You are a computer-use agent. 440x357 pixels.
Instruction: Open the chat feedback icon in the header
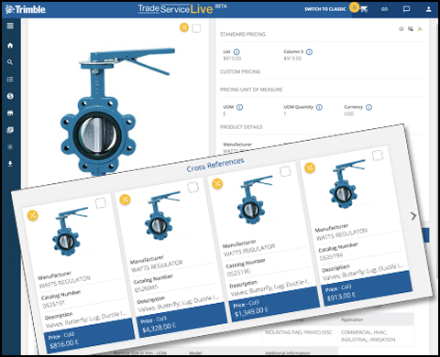406,9
